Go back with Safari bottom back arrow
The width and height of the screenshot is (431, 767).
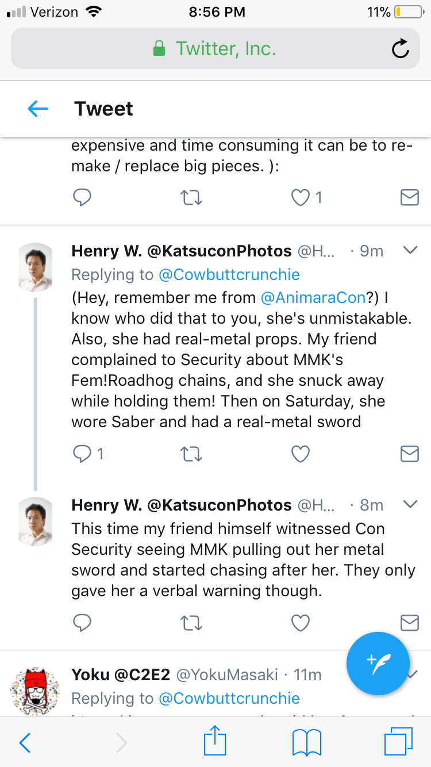(x=25, y=743)
